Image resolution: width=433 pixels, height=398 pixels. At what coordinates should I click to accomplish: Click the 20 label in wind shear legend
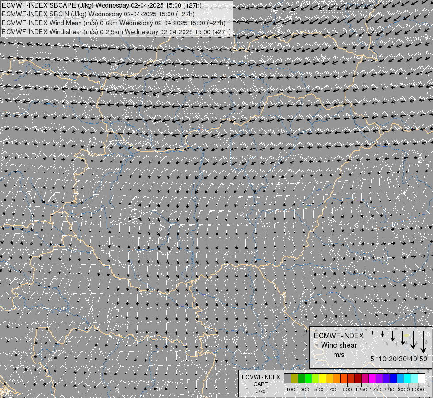tap(393, 359)
